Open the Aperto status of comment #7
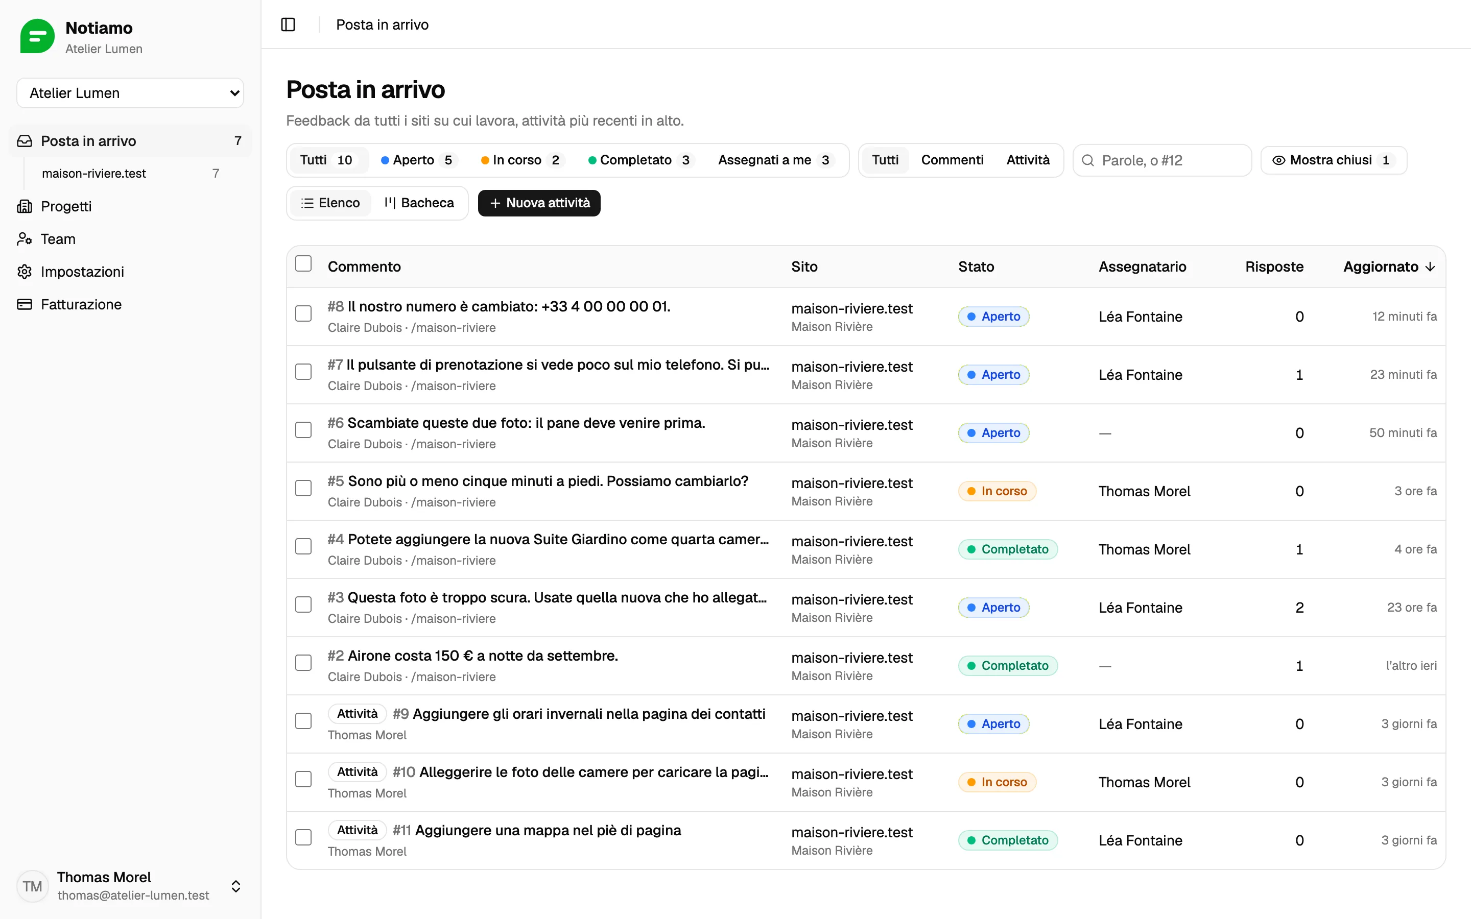Screen dimensions: 1471x919 (x=993, y=374)
